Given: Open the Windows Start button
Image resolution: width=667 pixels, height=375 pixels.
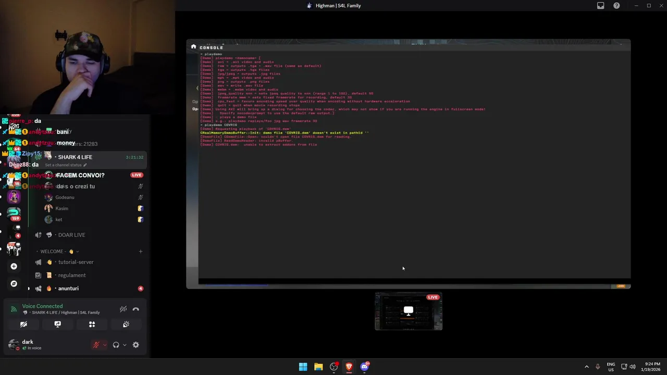Looking at the screenshot, I should 303,367.
